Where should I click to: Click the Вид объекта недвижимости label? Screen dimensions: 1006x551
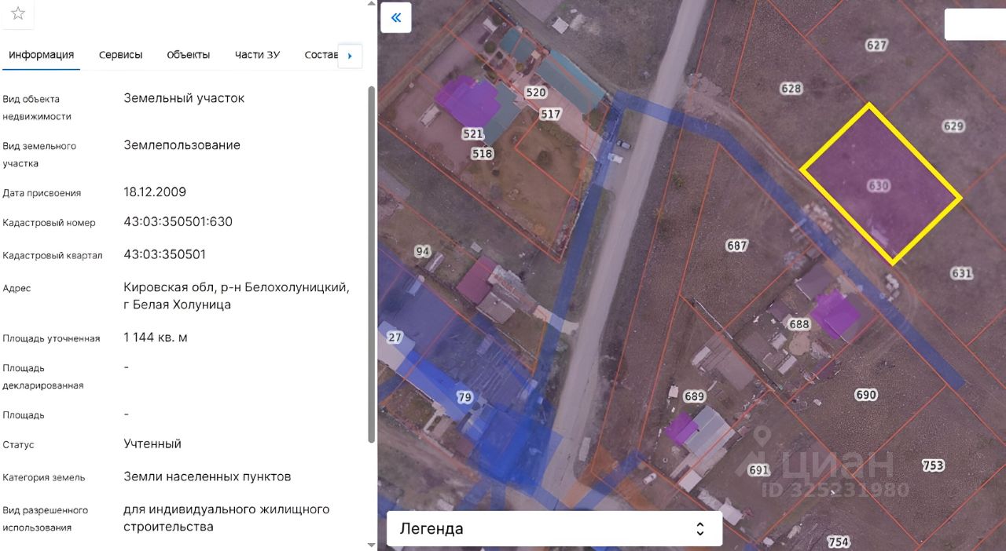coord(37,108)
